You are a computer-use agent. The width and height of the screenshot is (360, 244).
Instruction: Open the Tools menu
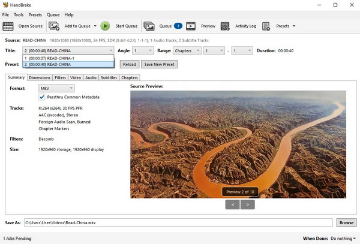coord(19,15)
